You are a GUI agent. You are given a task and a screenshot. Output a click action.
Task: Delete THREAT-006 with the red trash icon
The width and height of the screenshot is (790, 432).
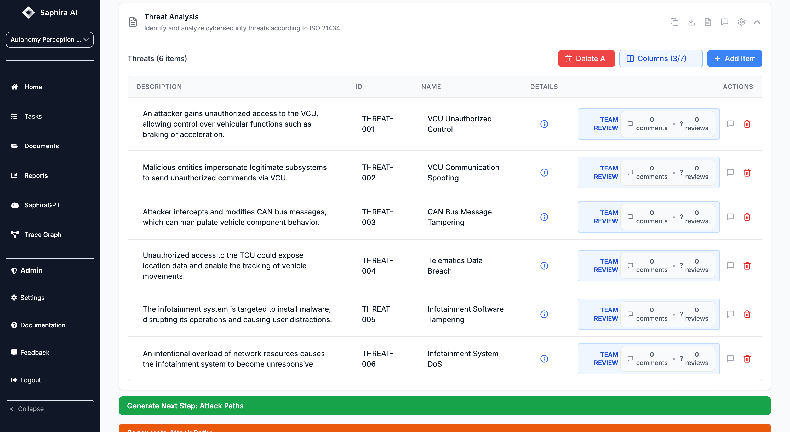pos(747,359)
